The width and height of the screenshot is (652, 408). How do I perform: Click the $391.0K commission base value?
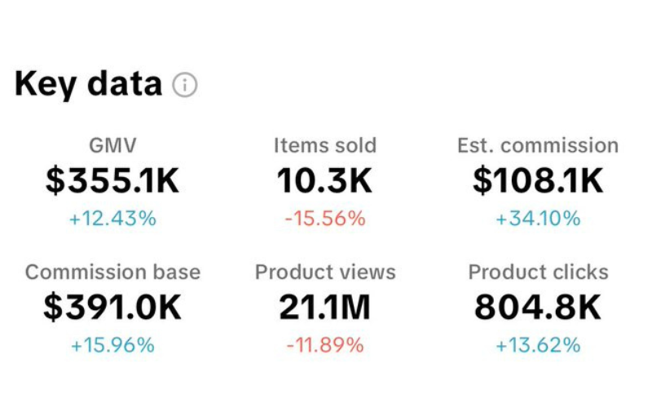[x=112, y=307]
